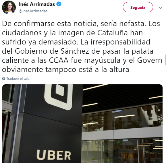Click the globe icon beside Tradueix
This screenshot has height=163, width=166.
4,79
